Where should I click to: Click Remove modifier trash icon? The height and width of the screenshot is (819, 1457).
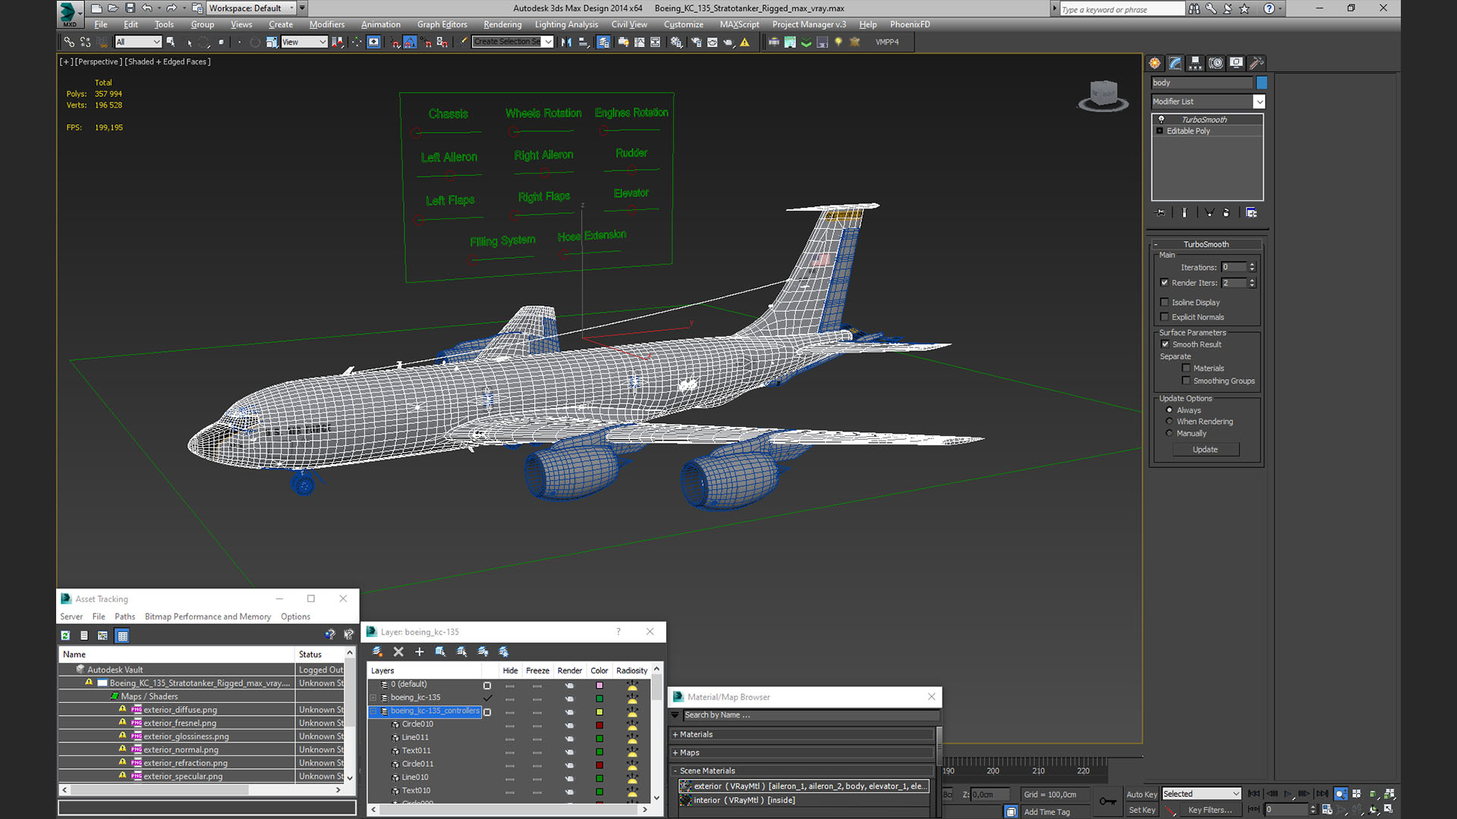point(1226,212)
